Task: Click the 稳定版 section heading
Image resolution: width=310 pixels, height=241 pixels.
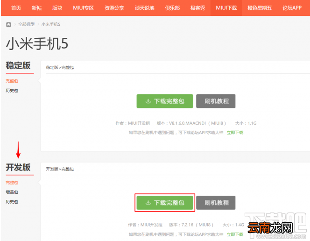Action: (x=18, y=65)
